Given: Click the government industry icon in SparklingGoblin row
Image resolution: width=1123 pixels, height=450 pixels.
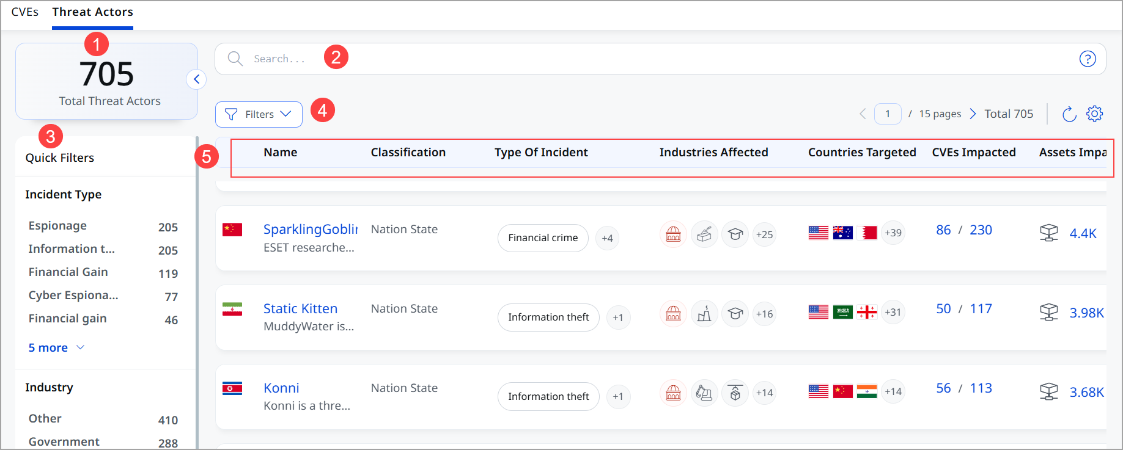Looking at the screenshot, I should pyautogui.click(x=673, y=234).
